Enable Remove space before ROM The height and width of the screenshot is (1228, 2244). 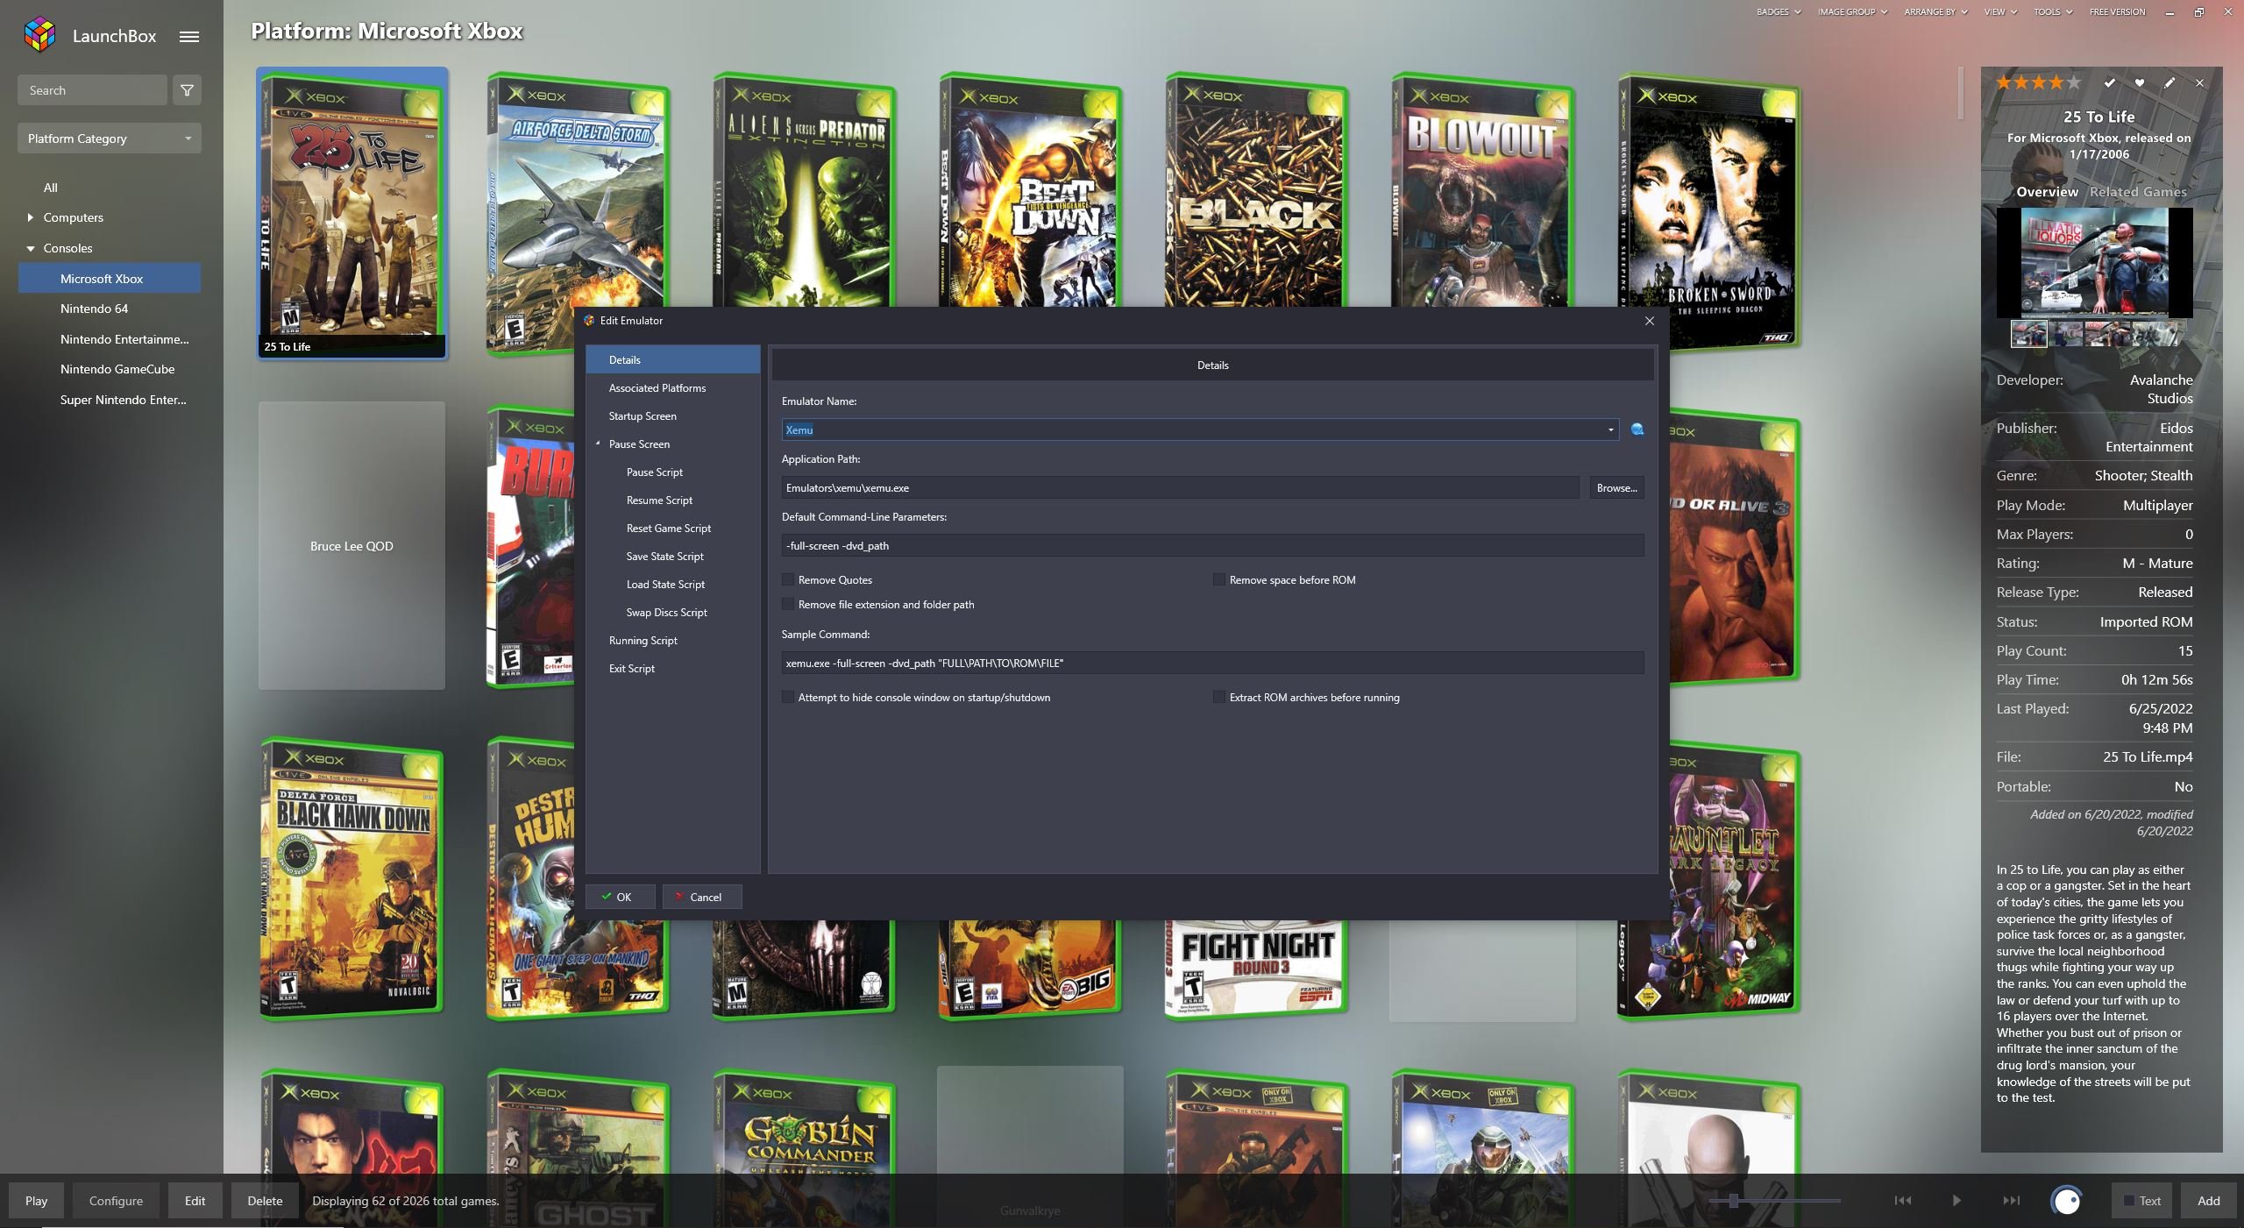1218,579
